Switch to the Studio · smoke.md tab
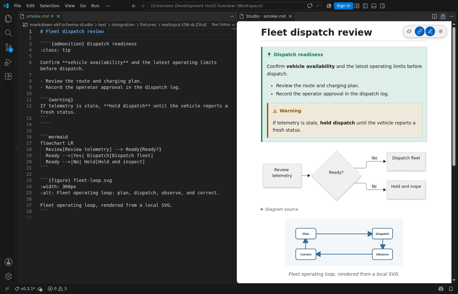This screenshot has width=458, height=294. [x=266, y=16]
